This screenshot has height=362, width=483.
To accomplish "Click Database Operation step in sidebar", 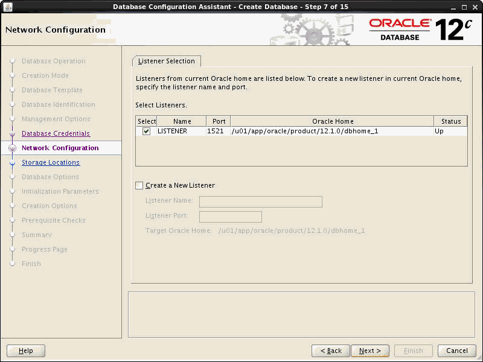I will pos(54,61).
